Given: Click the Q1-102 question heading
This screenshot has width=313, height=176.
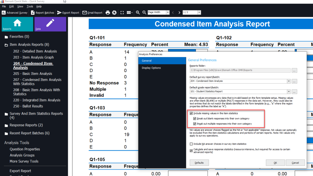Looking at the screenshot, I should click(224, 38).
